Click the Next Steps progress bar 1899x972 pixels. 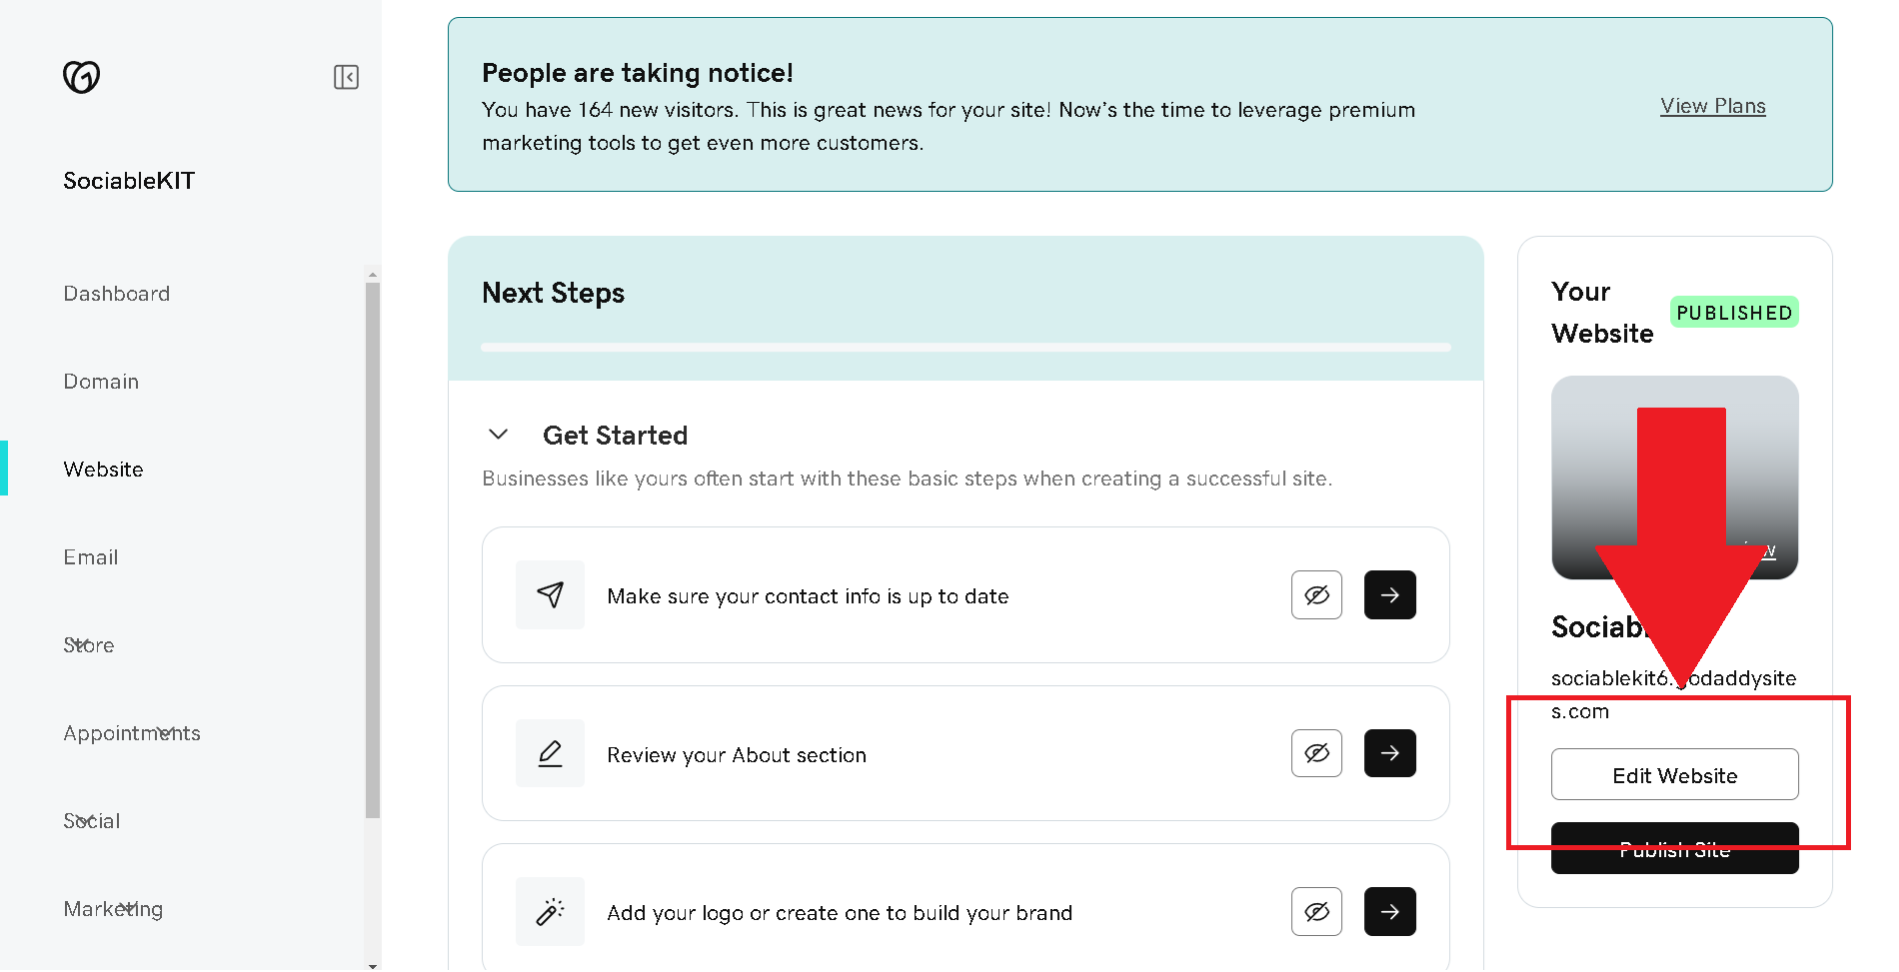(964, 348)
